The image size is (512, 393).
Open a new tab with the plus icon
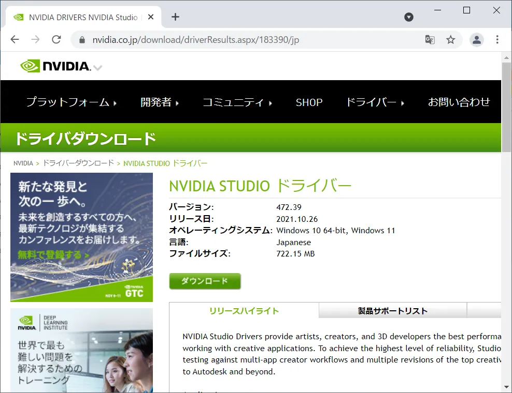tap(175, 17)
